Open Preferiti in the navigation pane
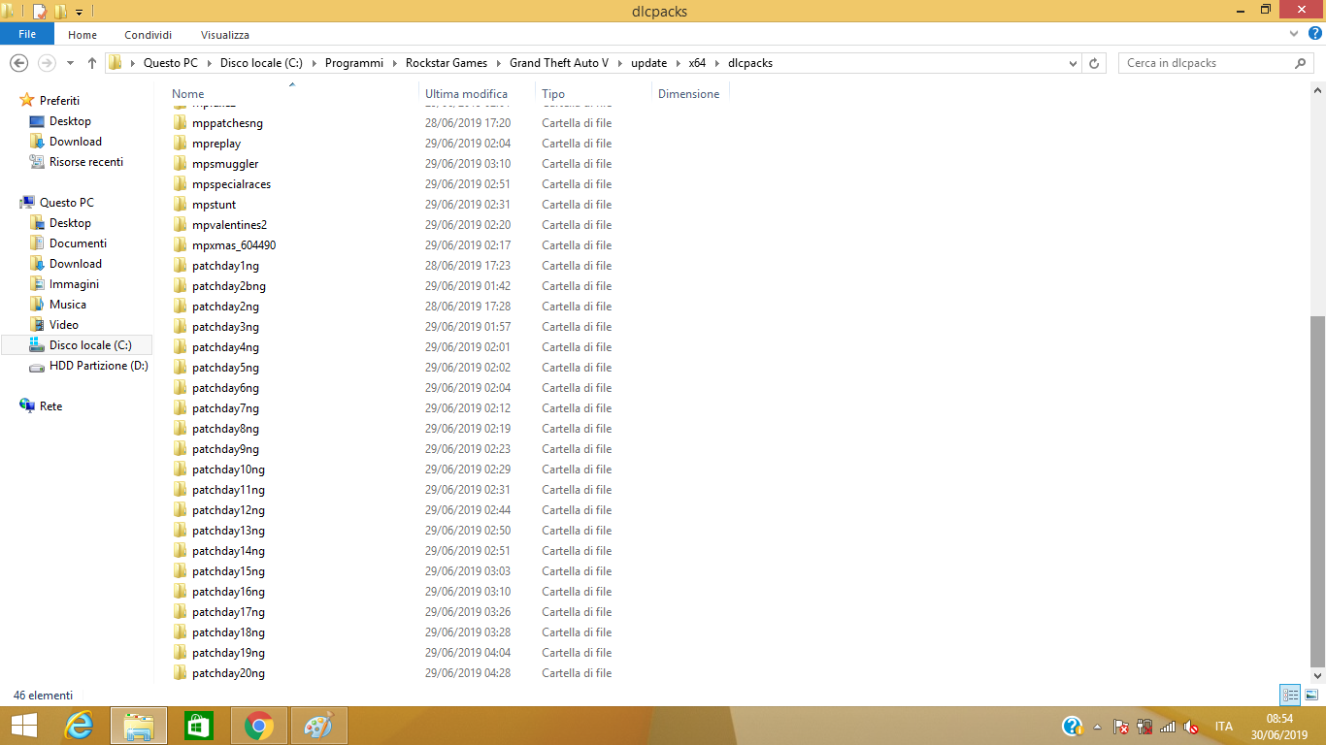The width and height of the screenshot is (1326, 745). [59, 101]
